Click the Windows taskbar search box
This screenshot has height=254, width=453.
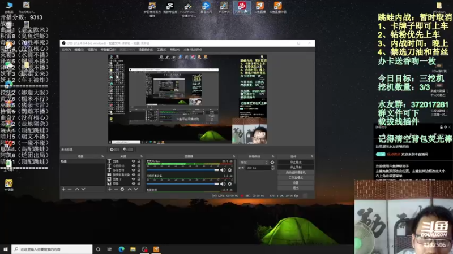tap(52, 249)
